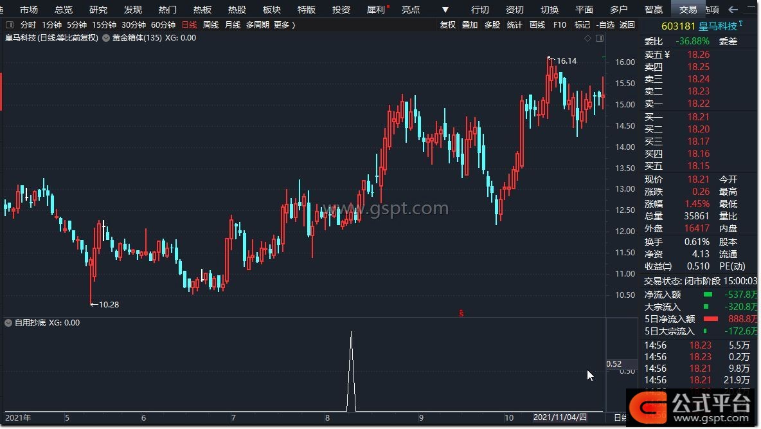Click the 复权 button
761x429 pixels.
coord(447,25)
